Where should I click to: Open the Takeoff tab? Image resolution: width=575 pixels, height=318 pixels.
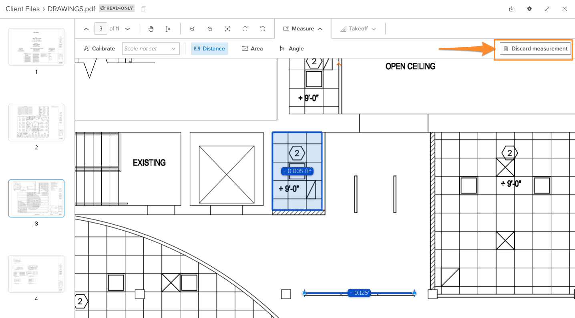point(358,29)
